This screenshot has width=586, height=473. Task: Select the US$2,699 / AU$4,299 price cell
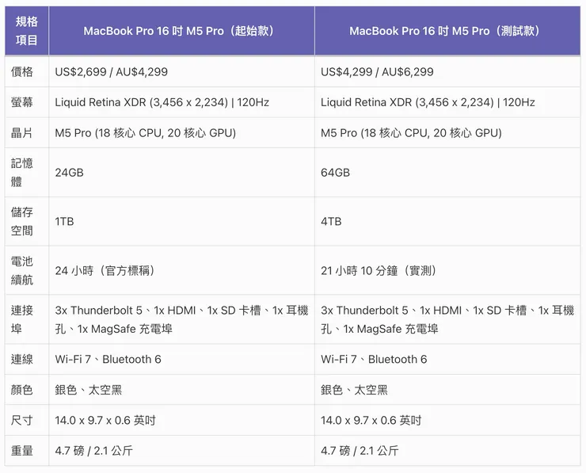(x=112, y=72)
